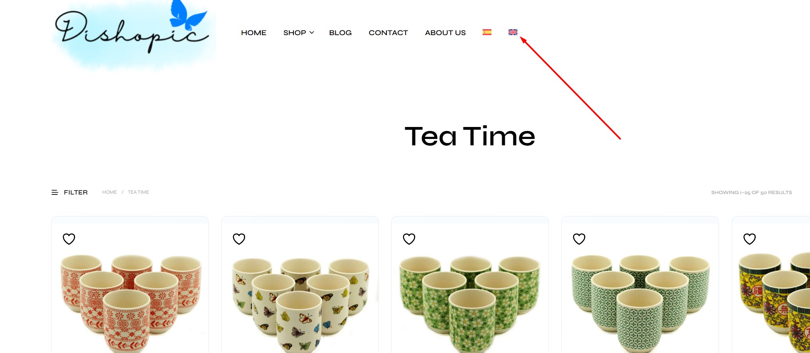Image resolution: width=810 pixels, height=353 pixels.
Task: Open the FILTER panel
Action: point(75,192)
